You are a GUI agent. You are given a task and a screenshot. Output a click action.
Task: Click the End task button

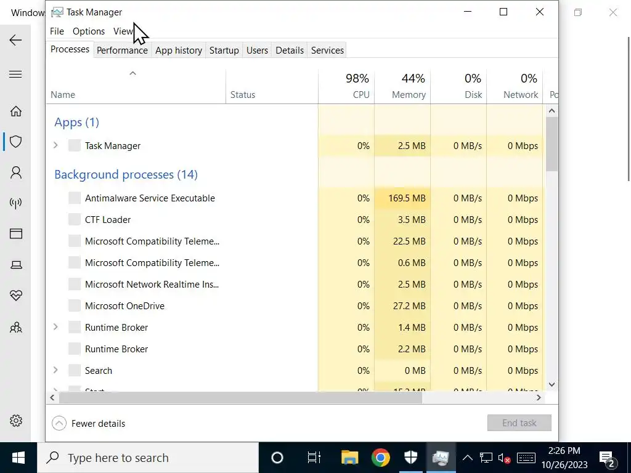[x=519, y=422]
